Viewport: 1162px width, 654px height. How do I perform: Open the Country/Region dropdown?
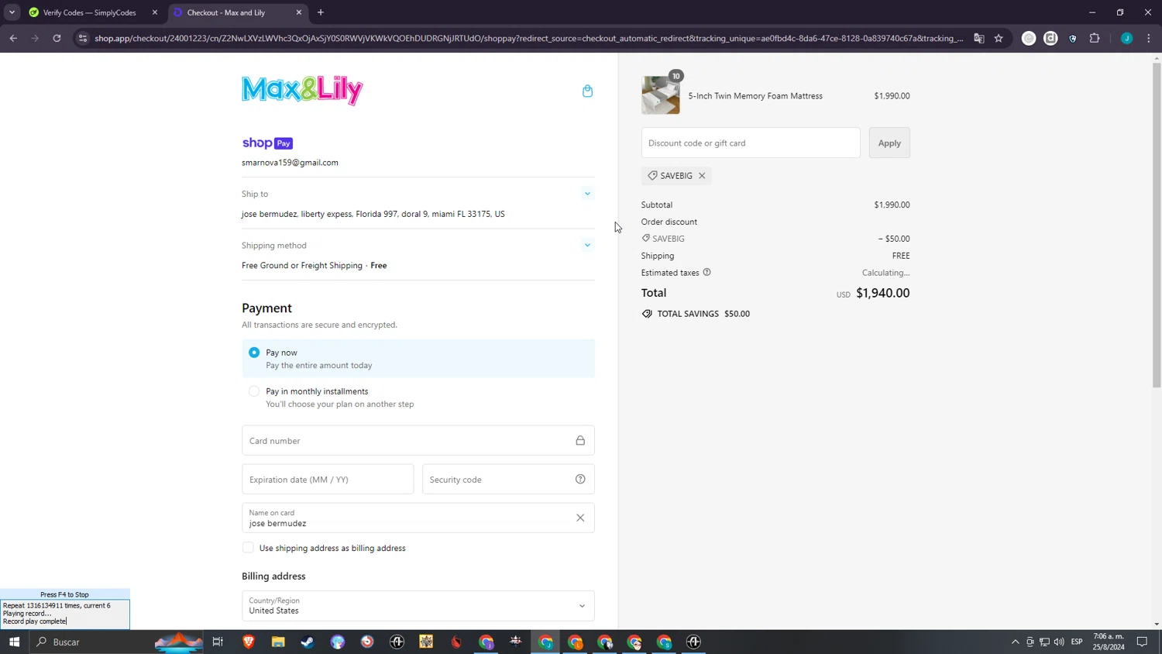point(418,606)
